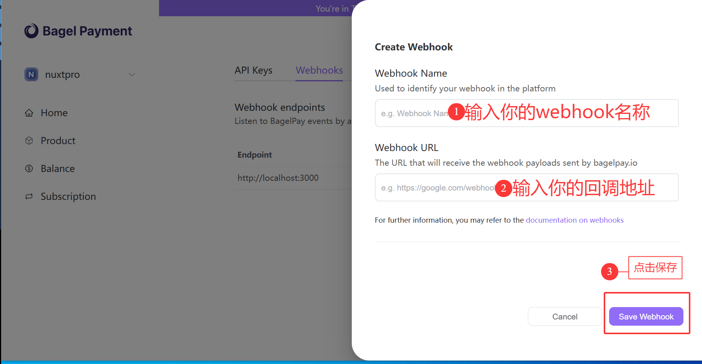Click the Balance dollar coin icon
The width and height of the screenshot is (702, 364).
29,168
